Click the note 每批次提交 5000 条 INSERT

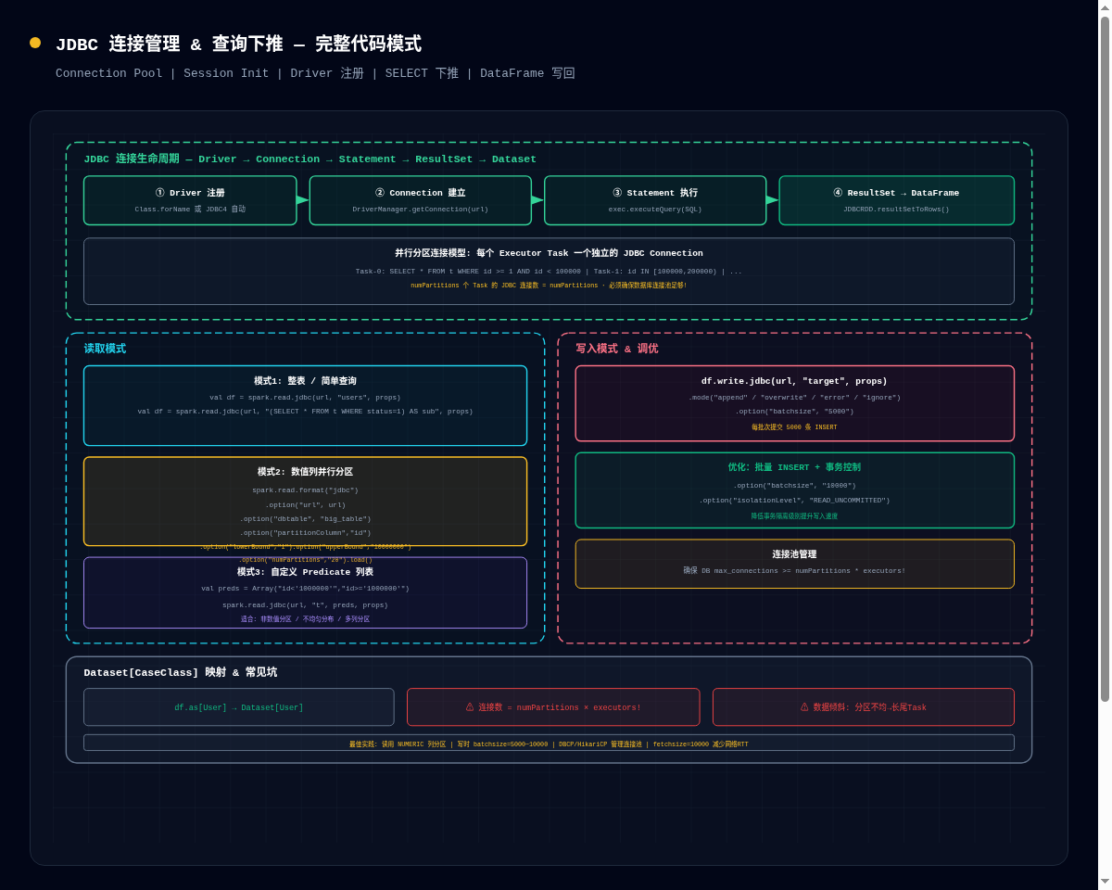point(794,427)
